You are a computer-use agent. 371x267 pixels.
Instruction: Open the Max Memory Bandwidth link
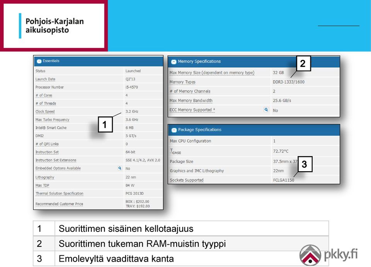click(191, 100)
